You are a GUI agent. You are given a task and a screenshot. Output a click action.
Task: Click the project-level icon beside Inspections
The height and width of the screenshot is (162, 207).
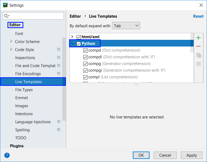(59, 57)
